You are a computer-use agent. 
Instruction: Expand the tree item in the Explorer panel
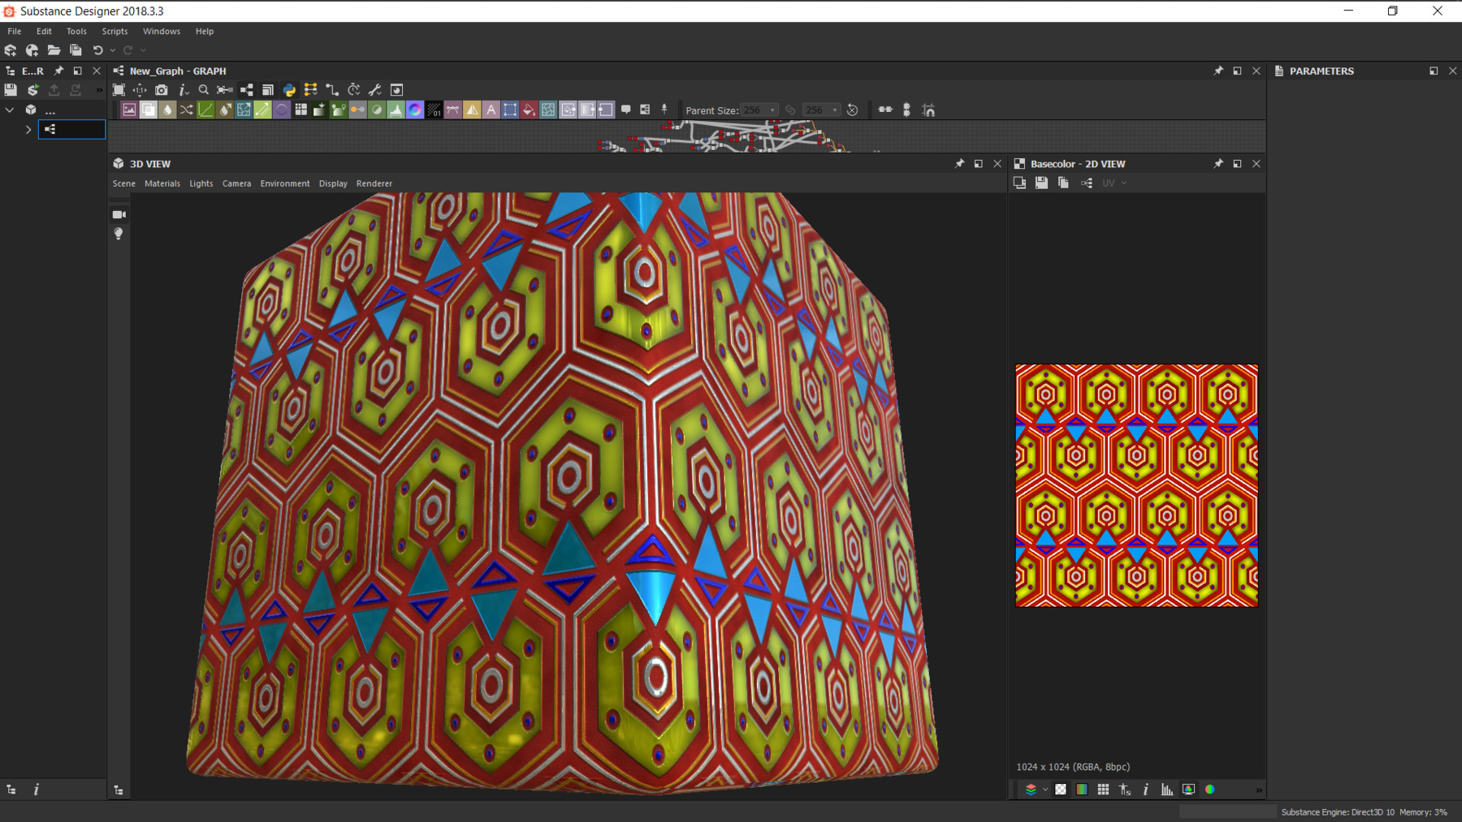click(x=28, y=129)
